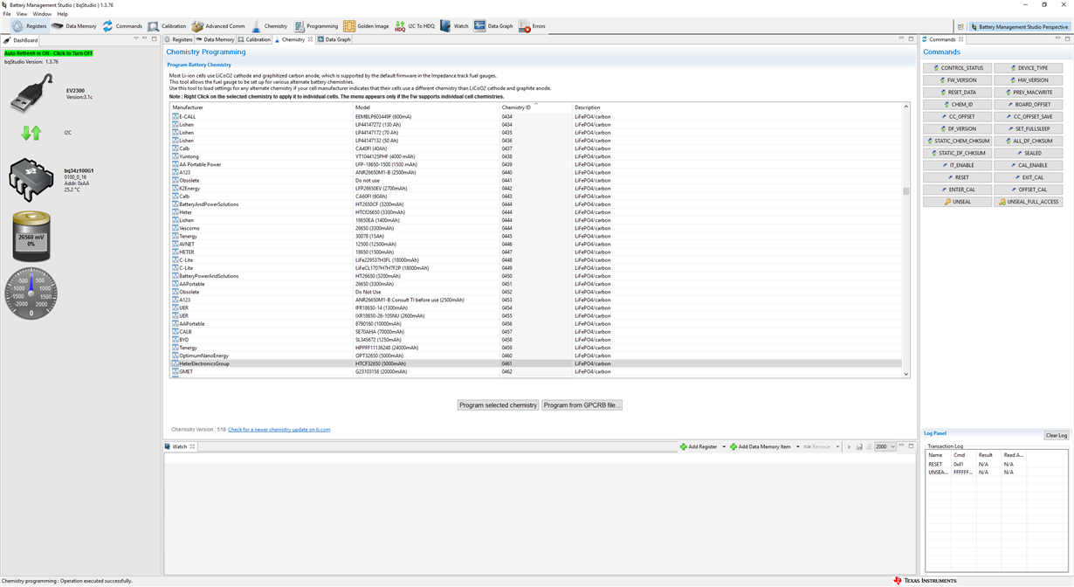Viewport: 1074px width, 587px height.
Task: Open the DashBoard view menu triangle
Action: pyautogui.click(x=136, y=38)
